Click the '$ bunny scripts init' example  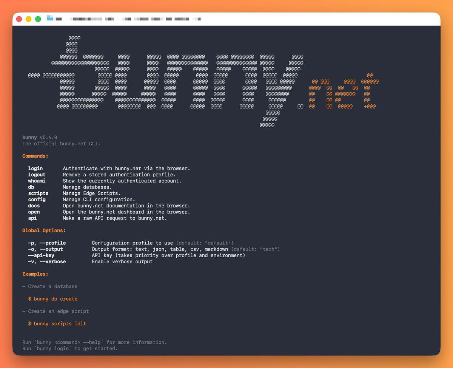[x=57, y=324]
